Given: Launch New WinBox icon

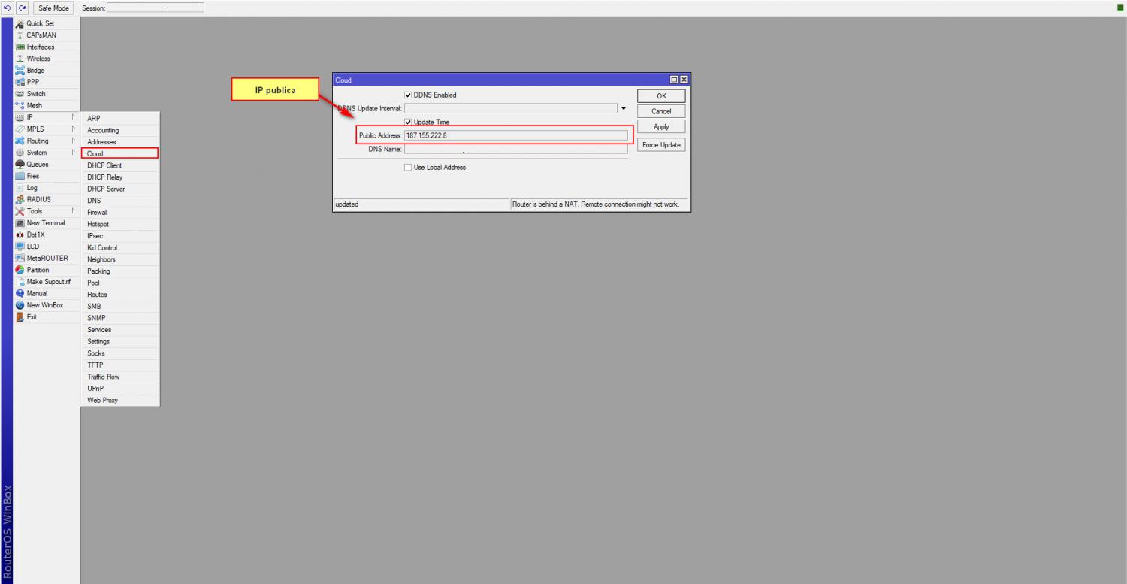Looking at the screenshot, I should tap(20, 305).
